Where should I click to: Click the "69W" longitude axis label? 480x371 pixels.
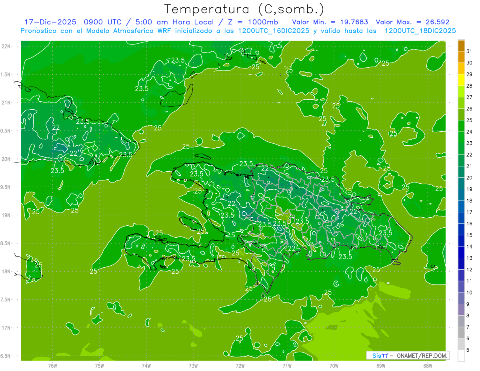381,365
